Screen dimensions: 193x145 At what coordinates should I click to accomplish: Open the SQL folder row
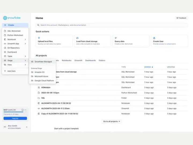(x=112, y=98)
